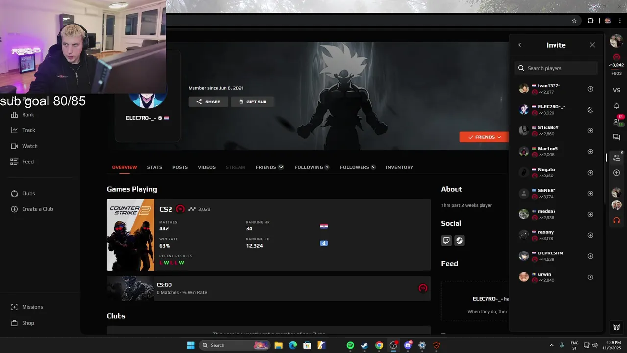Open the CS:GO game row
627x353 pixels.
click(268, 288)
